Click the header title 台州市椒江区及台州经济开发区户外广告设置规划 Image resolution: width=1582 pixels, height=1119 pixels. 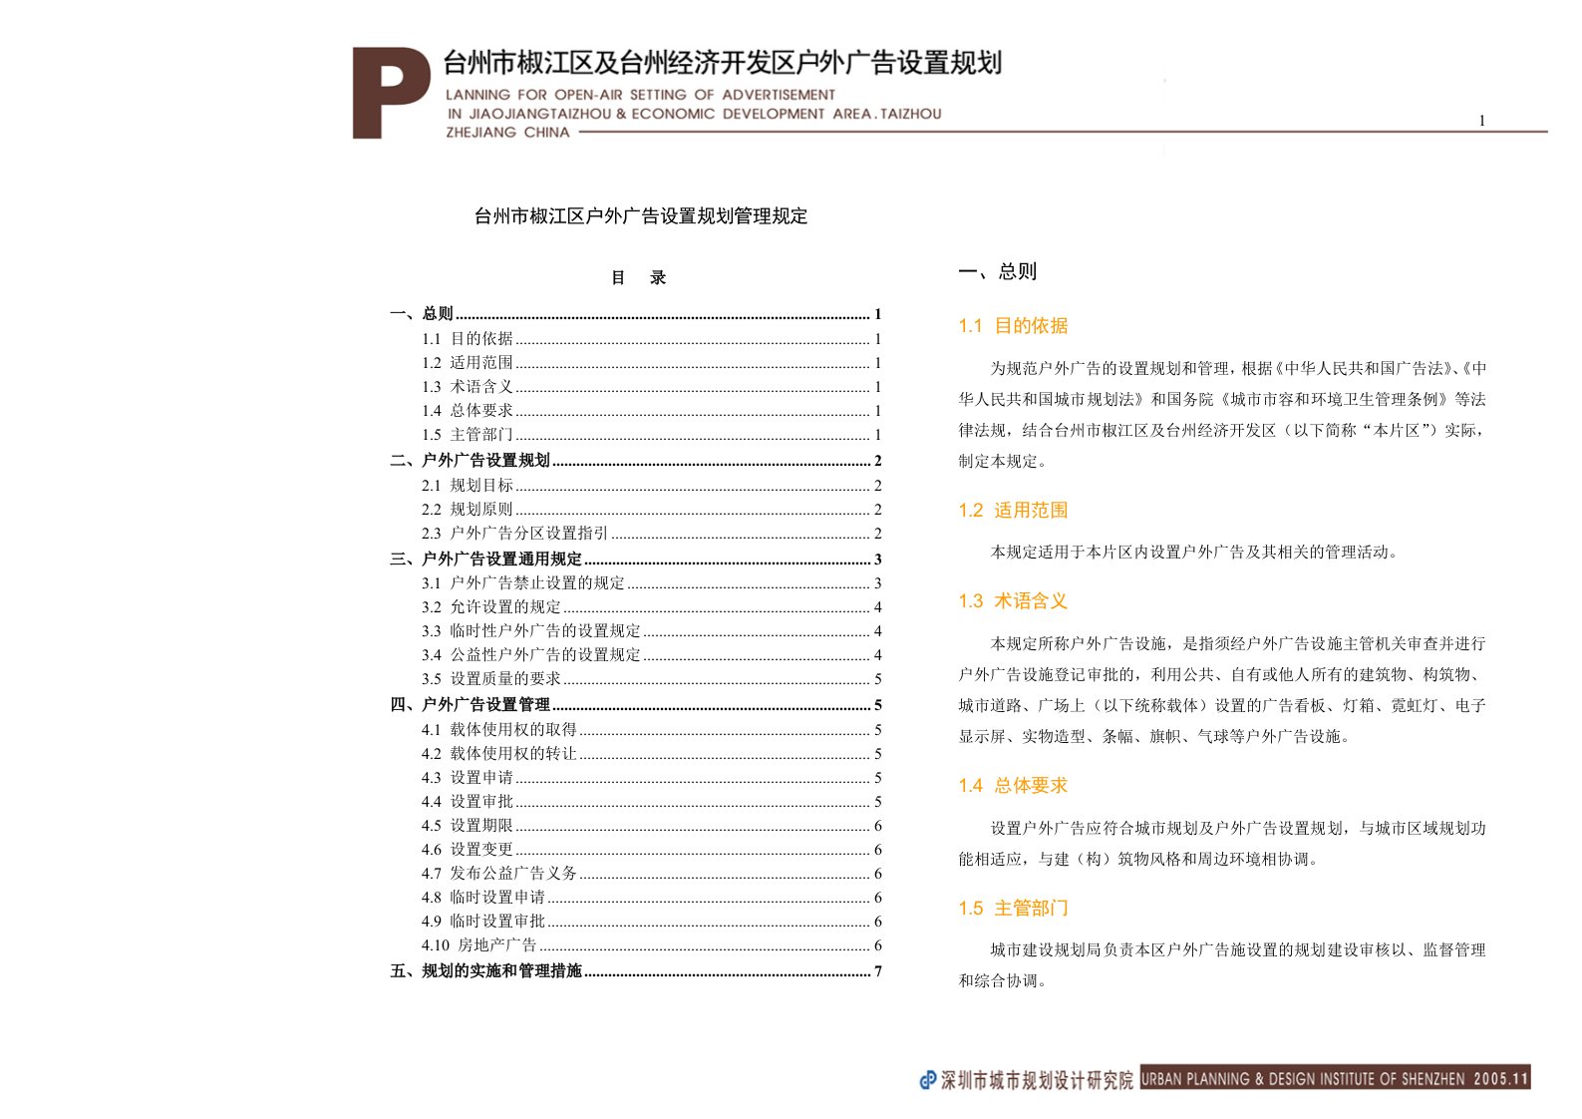[722, 63]
